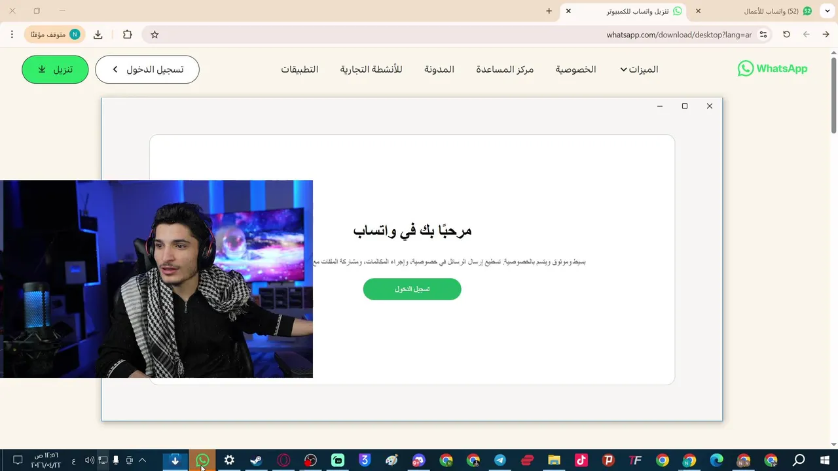
Task: Show hidden tray icons chevron
Action: point(142,461)
